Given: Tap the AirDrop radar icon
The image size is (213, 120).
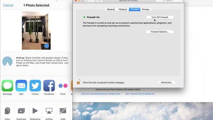Looking at the screenshot, I should (x=7, y=61).
